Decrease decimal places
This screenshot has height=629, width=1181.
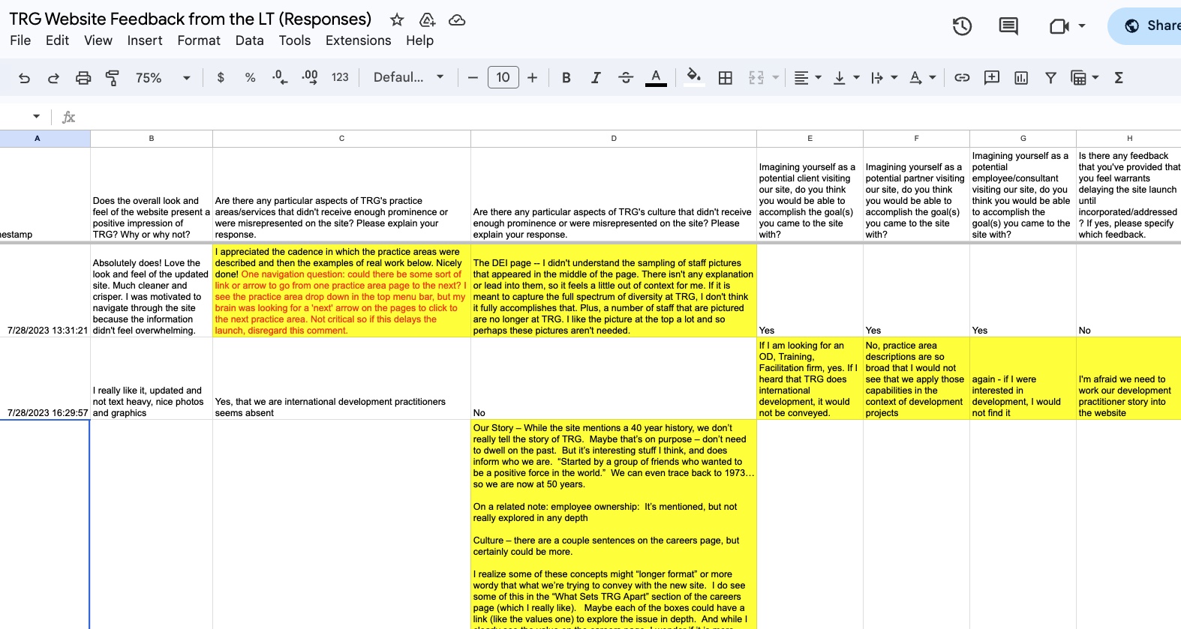[279, 77]
